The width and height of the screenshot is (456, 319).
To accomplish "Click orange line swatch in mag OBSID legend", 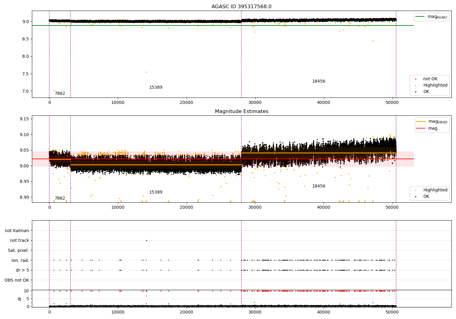I will tap(421, 122).
